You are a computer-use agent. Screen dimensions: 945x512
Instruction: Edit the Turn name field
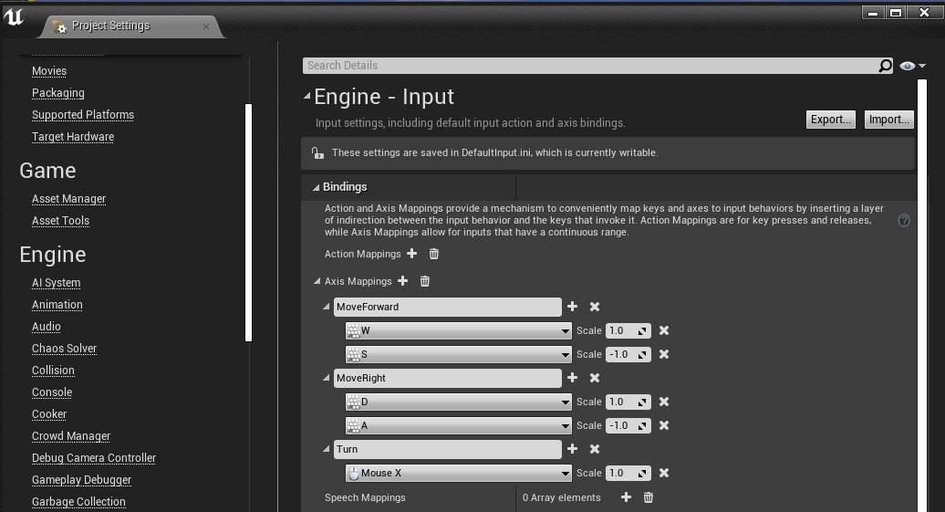click(448, 449)
